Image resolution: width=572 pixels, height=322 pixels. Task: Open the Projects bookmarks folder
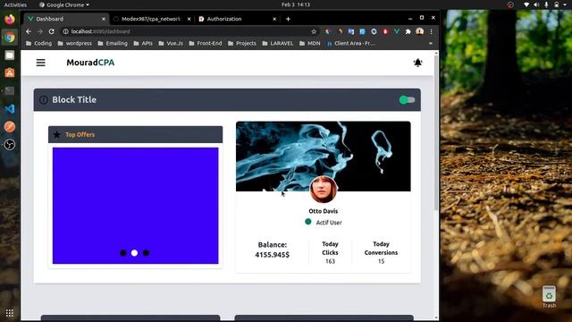click(242, 44)
